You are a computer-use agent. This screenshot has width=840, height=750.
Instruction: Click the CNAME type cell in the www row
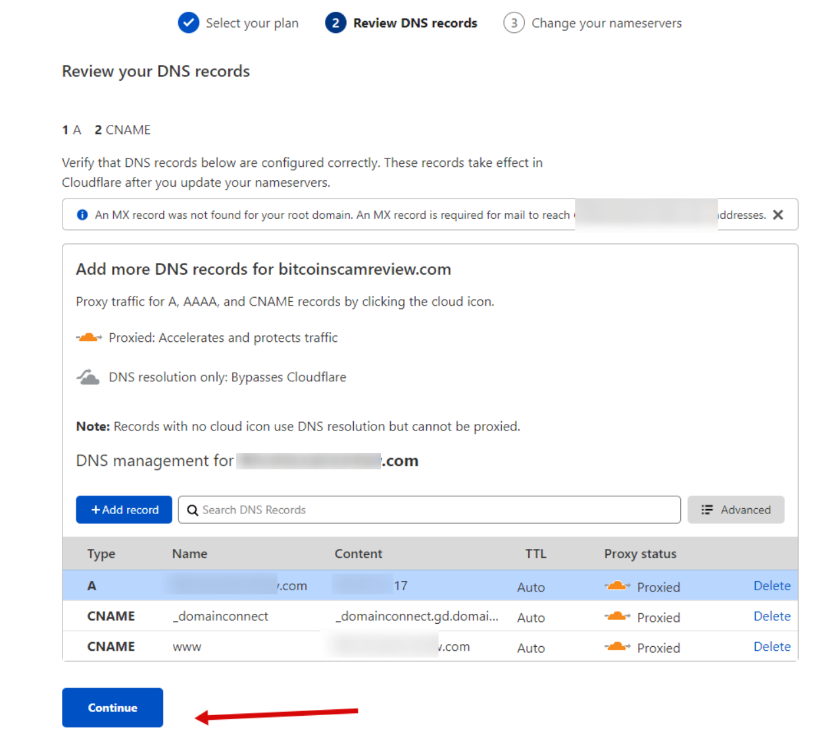pos(111,647)
